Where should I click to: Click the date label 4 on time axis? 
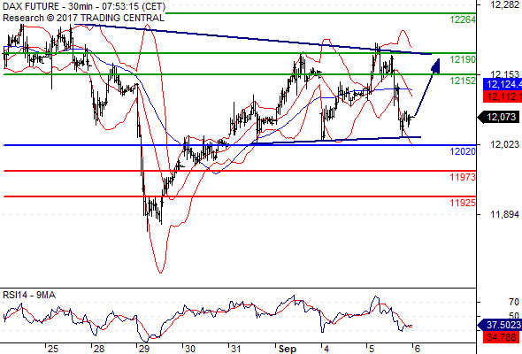(x=326, y=349)
